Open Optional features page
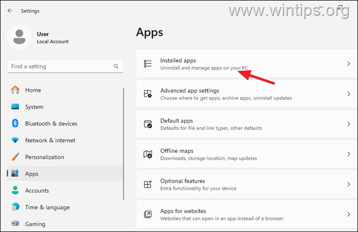The image size is (358, 232). [x=247, y=184]
